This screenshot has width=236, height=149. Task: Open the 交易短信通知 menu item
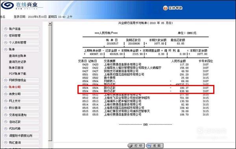pyautogui.click(x=21, y=115)
